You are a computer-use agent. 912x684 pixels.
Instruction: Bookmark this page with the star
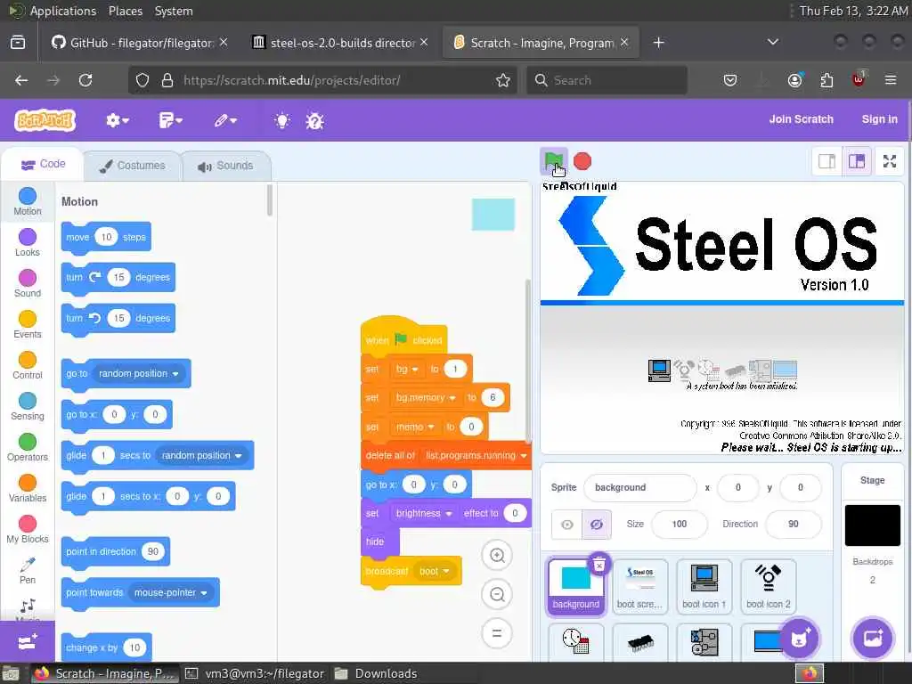point(503,80)
